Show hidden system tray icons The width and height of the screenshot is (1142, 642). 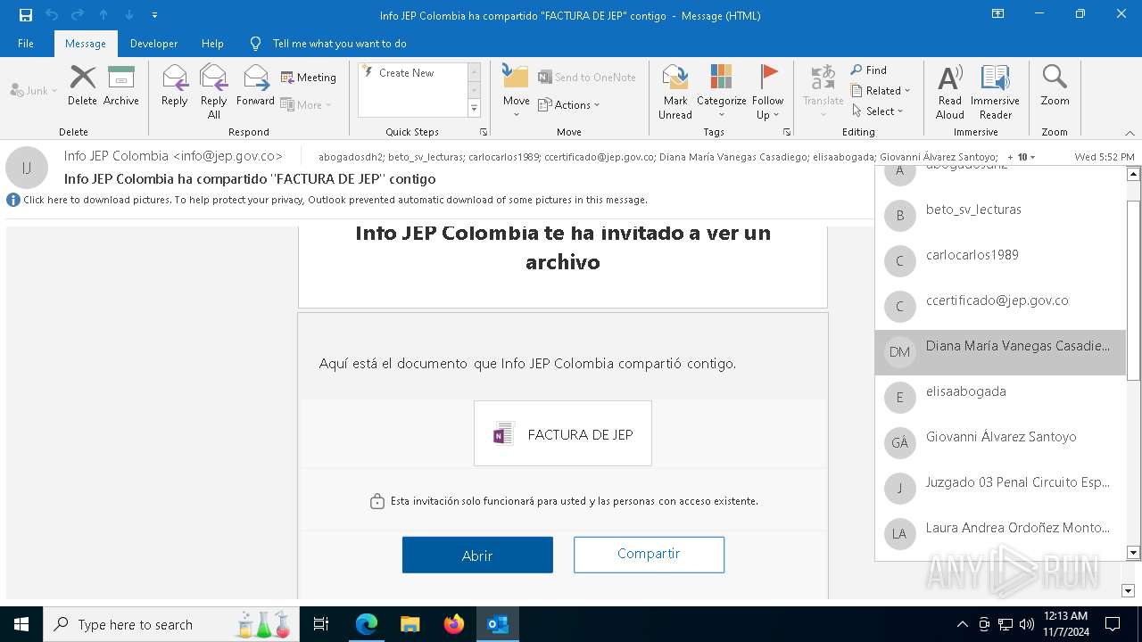962,624
